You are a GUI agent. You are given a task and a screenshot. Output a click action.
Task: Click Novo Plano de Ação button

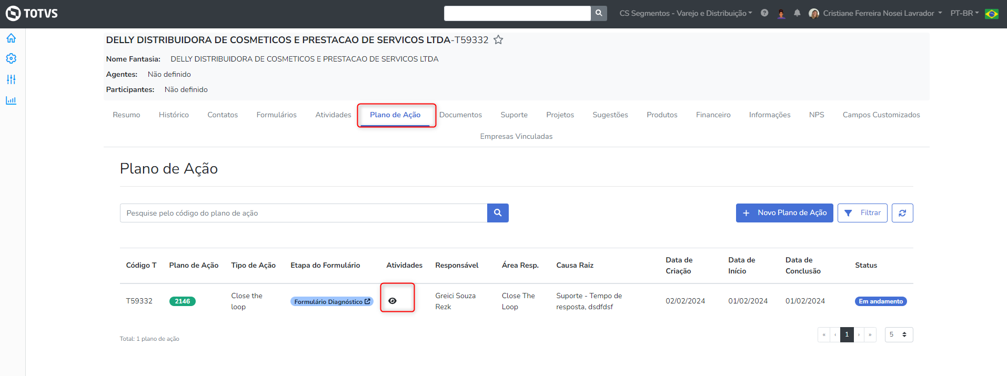[x=784, y=213]
